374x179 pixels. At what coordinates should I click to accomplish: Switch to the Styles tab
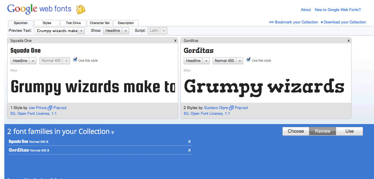click(47, 23)
